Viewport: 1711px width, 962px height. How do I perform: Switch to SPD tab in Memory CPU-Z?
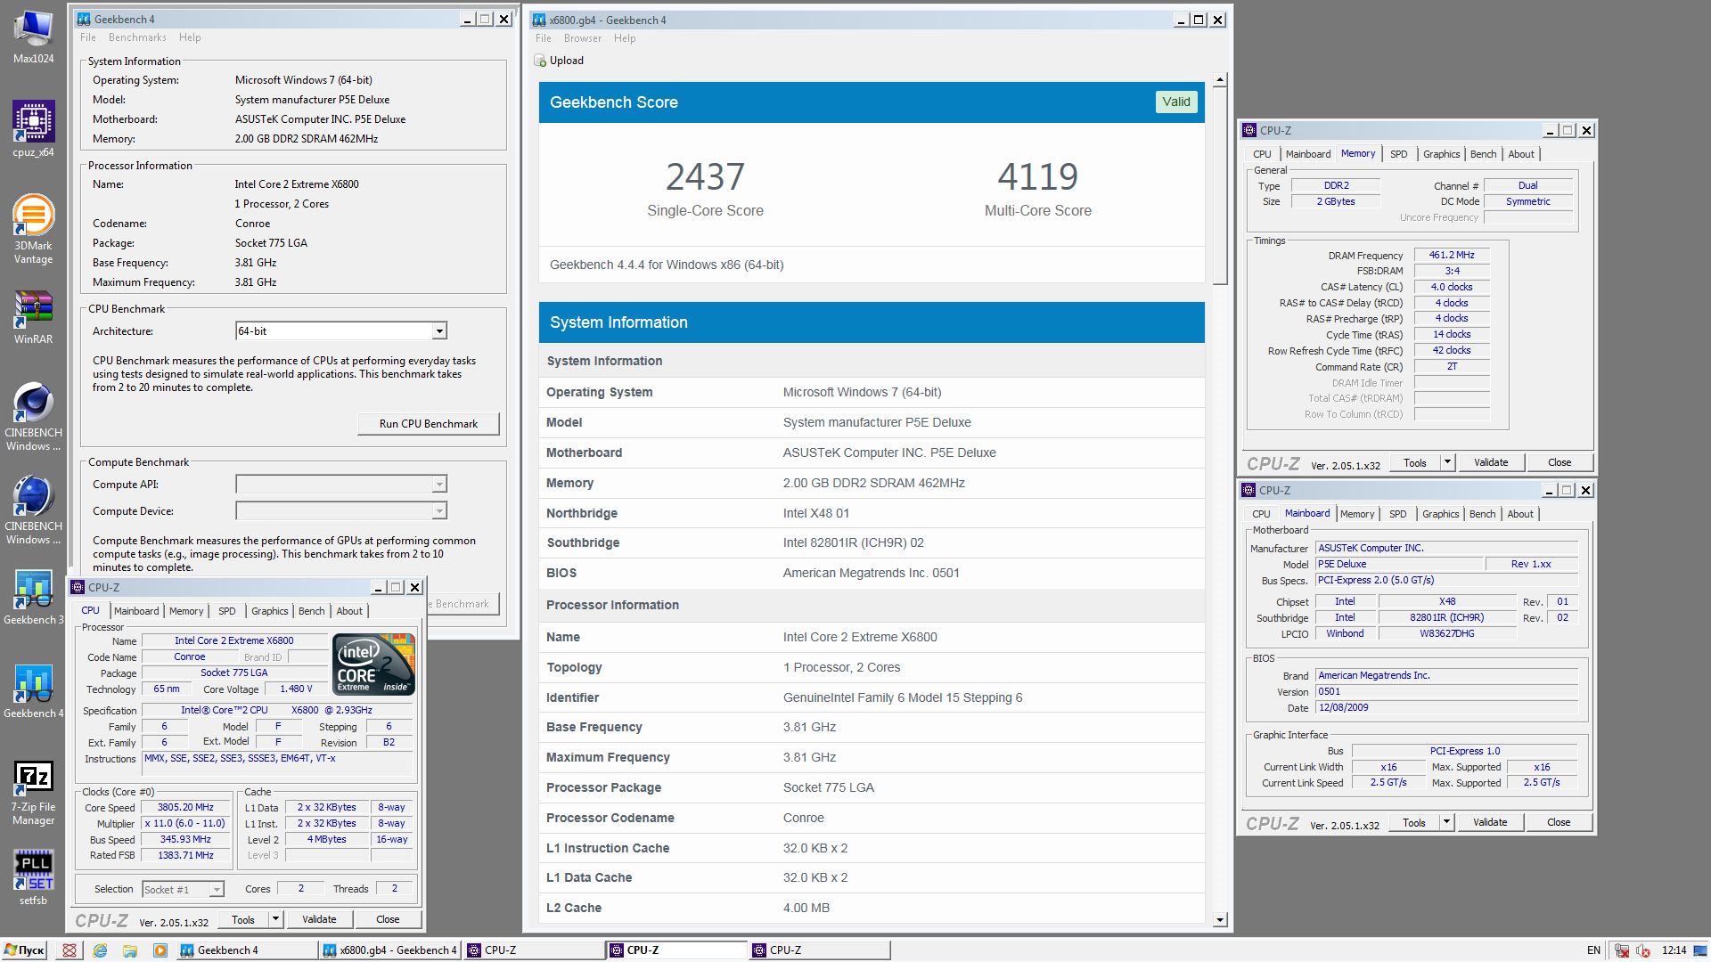tap(1399, 154)
